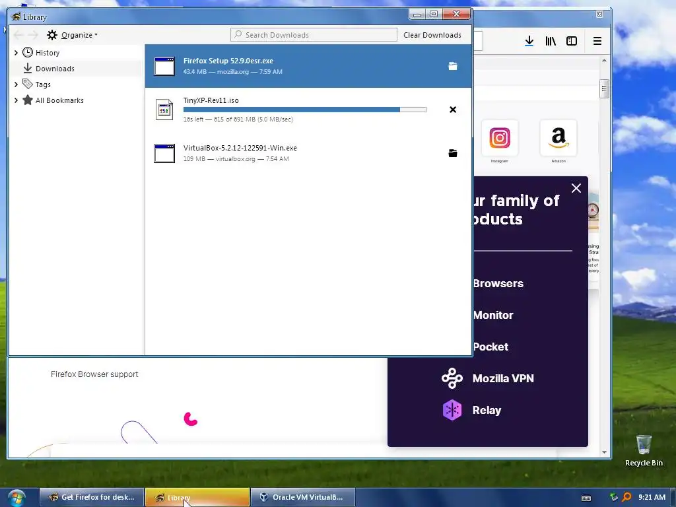Viewport: 676px width, 507px height.
Task: Click the History clock icon
Action: click(x=28, y=53)
